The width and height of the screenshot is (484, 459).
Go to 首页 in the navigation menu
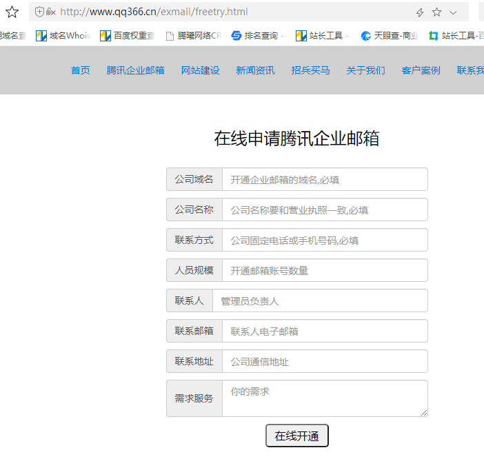80,70
